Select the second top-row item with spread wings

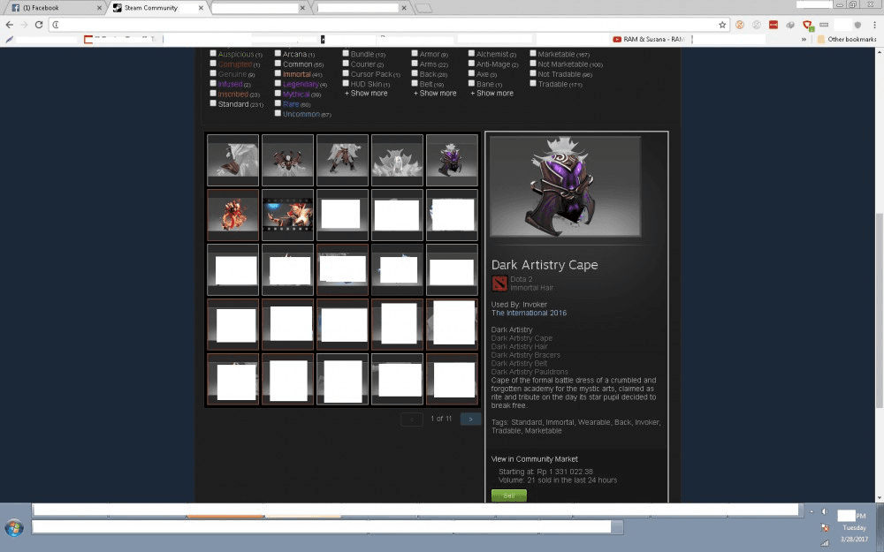coord(287,160)
